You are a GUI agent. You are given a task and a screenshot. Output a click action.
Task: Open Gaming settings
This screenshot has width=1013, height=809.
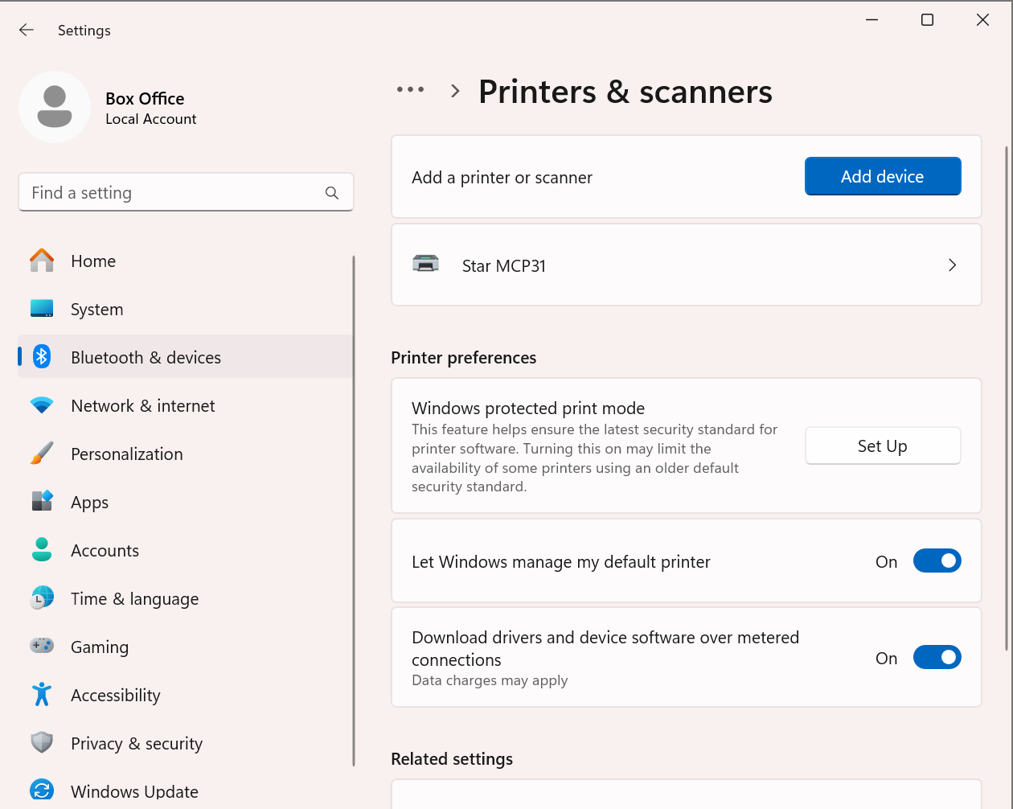coord(185,647)
